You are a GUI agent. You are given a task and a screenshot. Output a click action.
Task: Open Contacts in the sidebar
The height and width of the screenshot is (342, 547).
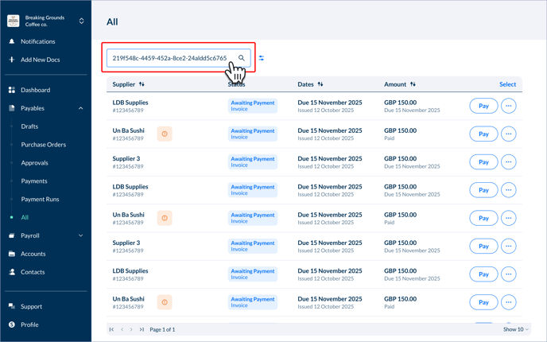tap(33, 272)
